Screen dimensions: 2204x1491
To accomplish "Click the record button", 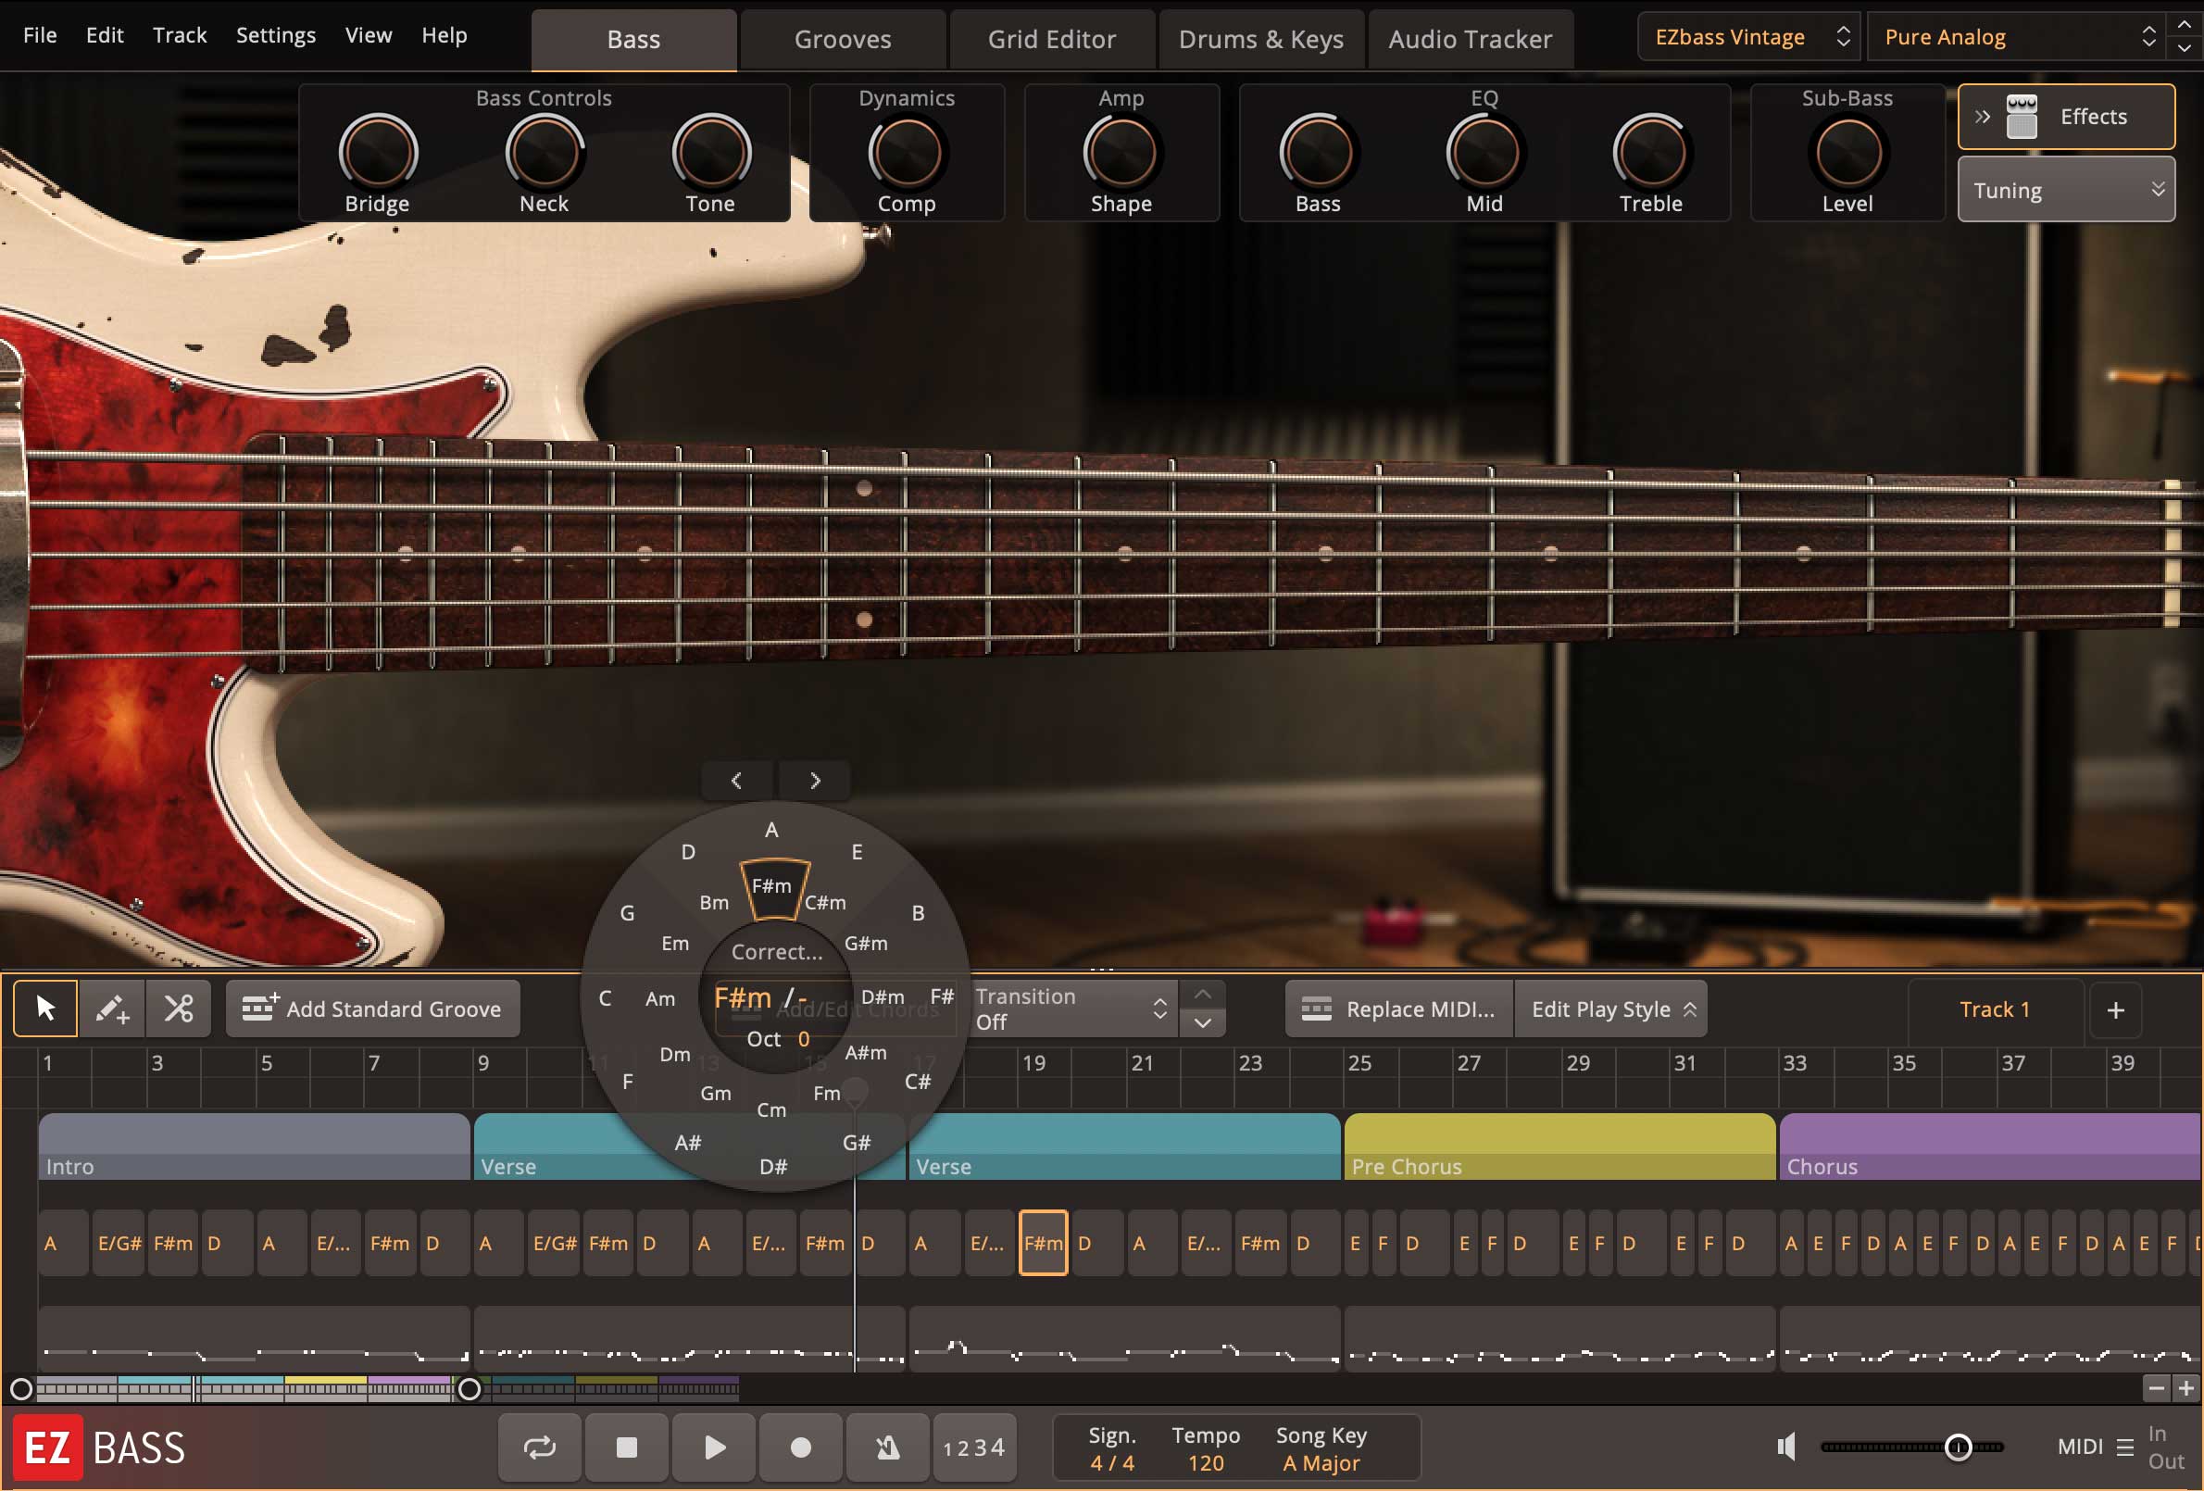I will click(x=800, y=1447).
